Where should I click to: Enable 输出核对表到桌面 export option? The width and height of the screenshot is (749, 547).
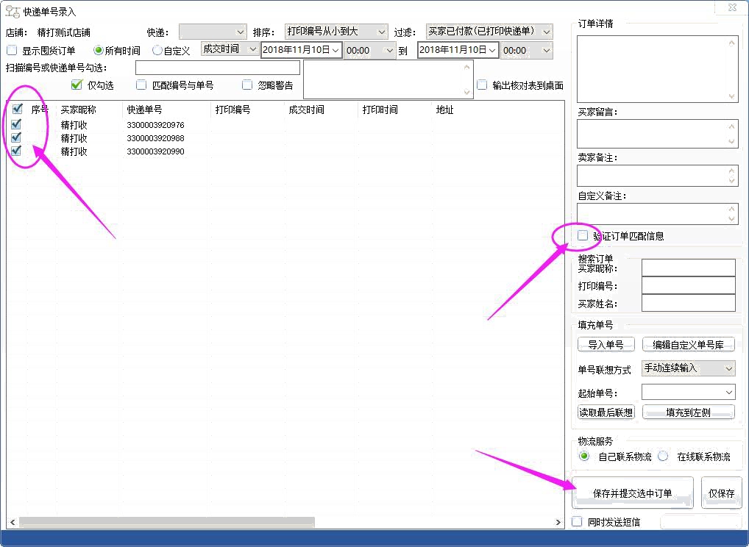(482, 85)
